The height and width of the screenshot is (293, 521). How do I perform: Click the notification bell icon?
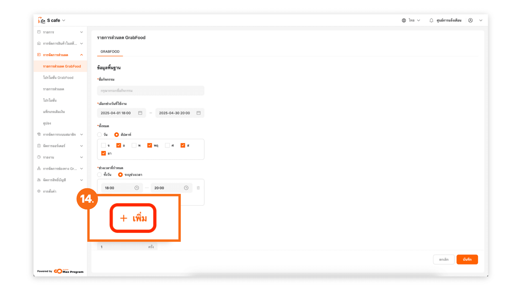(431, 20)
